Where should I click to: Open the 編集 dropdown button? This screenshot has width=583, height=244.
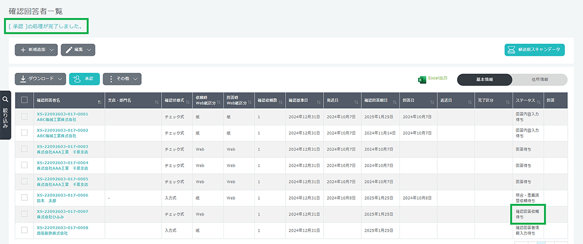78,50
